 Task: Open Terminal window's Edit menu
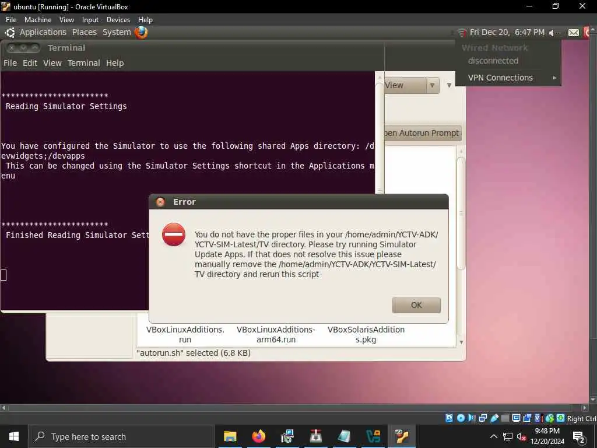pyautogui.click(x=30, y=63)
